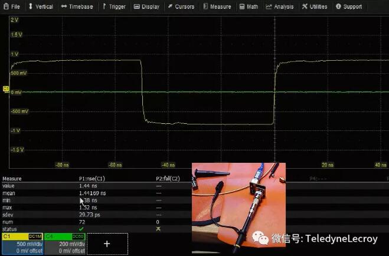
Task: Select the P1:rise(C1) measurement header
Action: tap(91, 178)
